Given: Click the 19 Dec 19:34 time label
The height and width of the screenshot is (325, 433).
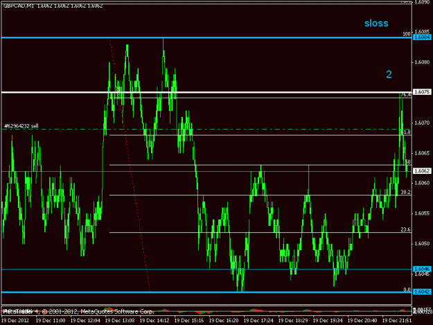Looking at the screenshot, I should point(327,321).
